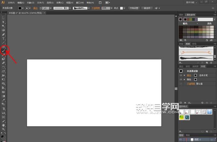Image resolution: width=217 pixels, height=142 pixels.
Task: Hide 图层 2 using its eye icon
Action: point(181,140)
